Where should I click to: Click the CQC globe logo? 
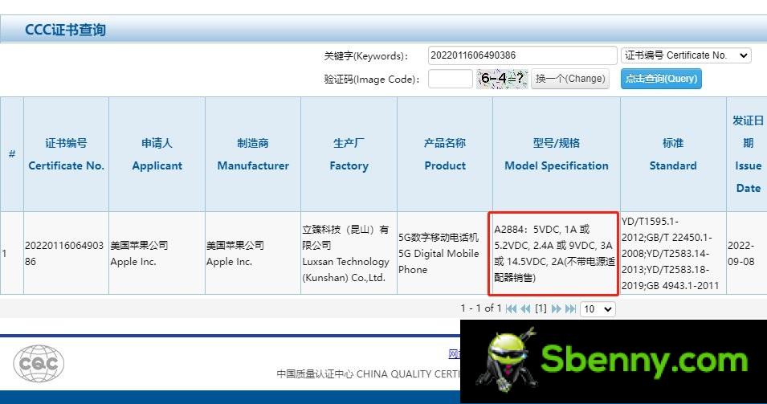point(39,363)
